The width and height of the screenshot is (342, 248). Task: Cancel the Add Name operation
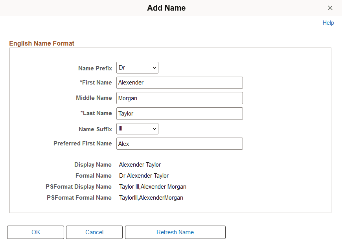point(94,232)
